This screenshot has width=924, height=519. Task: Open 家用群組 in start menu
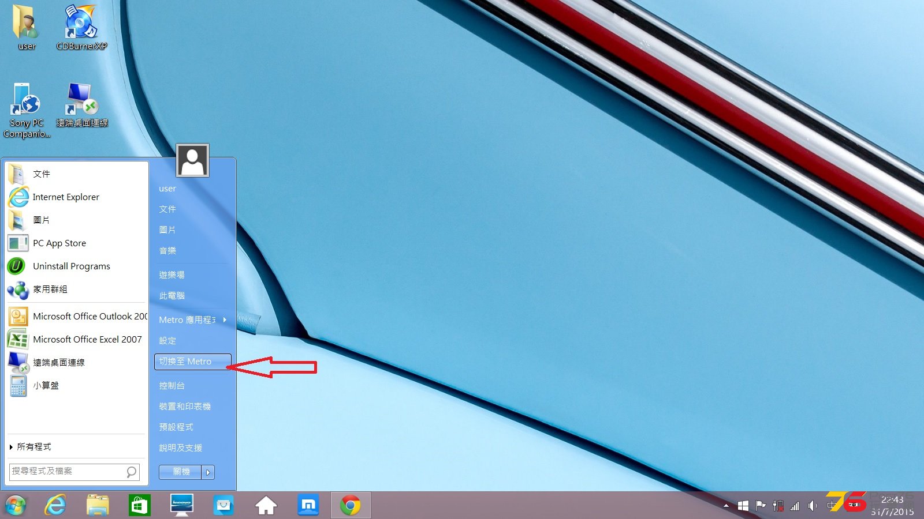(77, 289)
